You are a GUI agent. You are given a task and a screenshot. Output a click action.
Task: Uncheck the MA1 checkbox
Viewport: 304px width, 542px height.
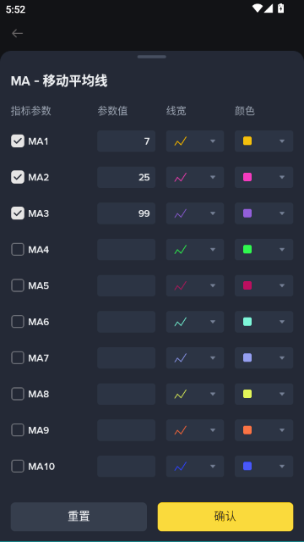point(18,141)
